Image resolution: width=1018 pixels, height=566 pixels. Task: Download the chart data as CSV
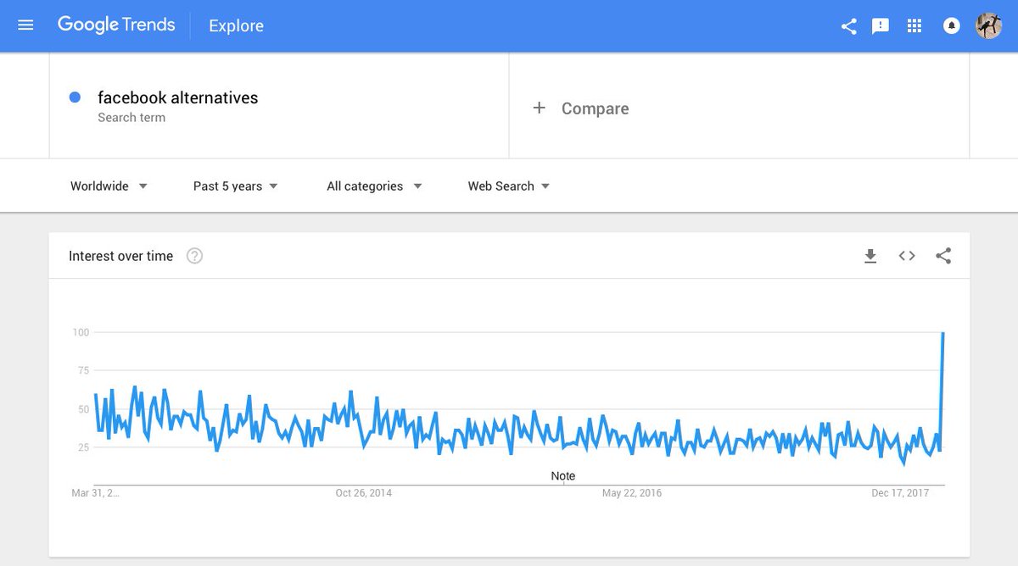(870, 256)
